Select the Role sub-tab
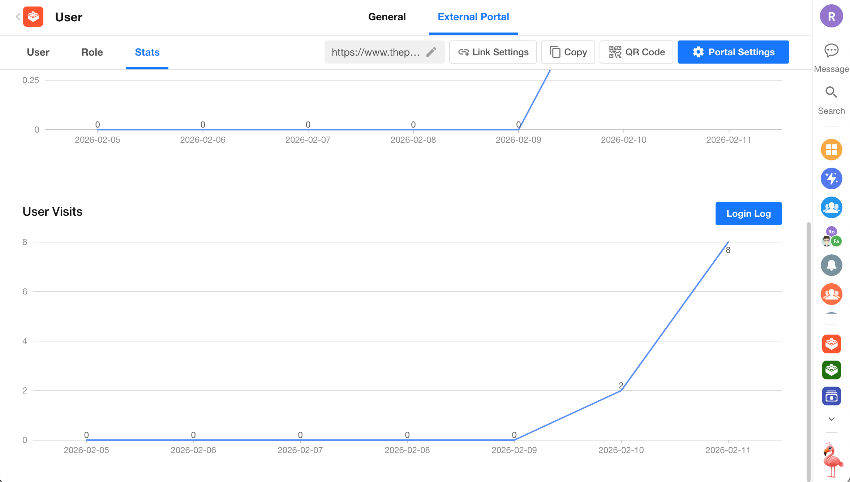 coord(92,52)
